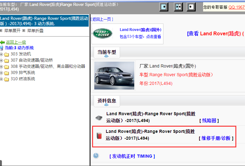Screen dimensions: 245x166
Task: Select the 310 燃油系统 item
Action: pos(23,79)
